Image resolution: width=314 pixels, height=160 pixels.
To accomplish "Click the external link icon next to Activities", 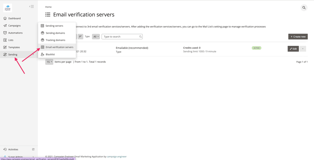I will 33,150.
